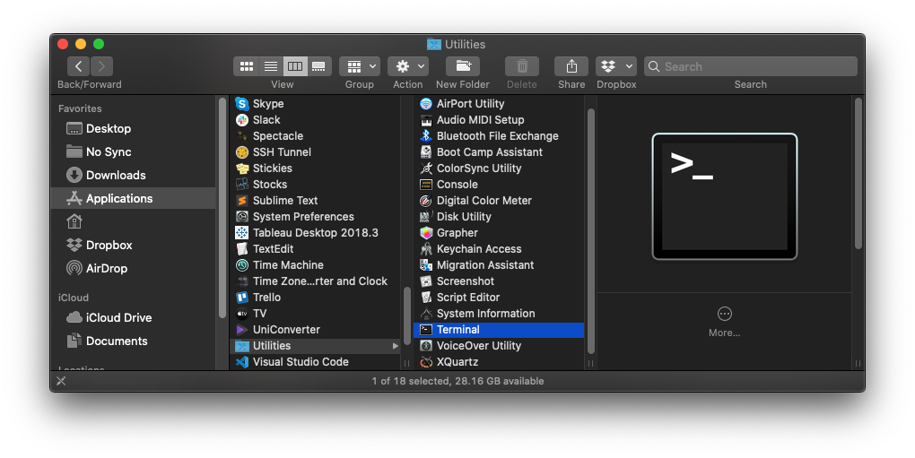Select TextEdit in the Applications column
Viewport: 915px width, 458px height.
(x=316, y=249)
